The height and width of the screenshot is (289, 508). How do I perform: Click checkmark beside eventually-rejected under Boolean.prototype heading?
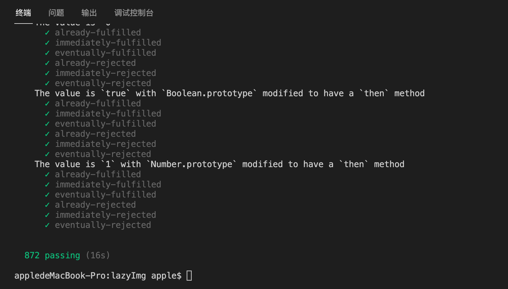pos(47,154)
